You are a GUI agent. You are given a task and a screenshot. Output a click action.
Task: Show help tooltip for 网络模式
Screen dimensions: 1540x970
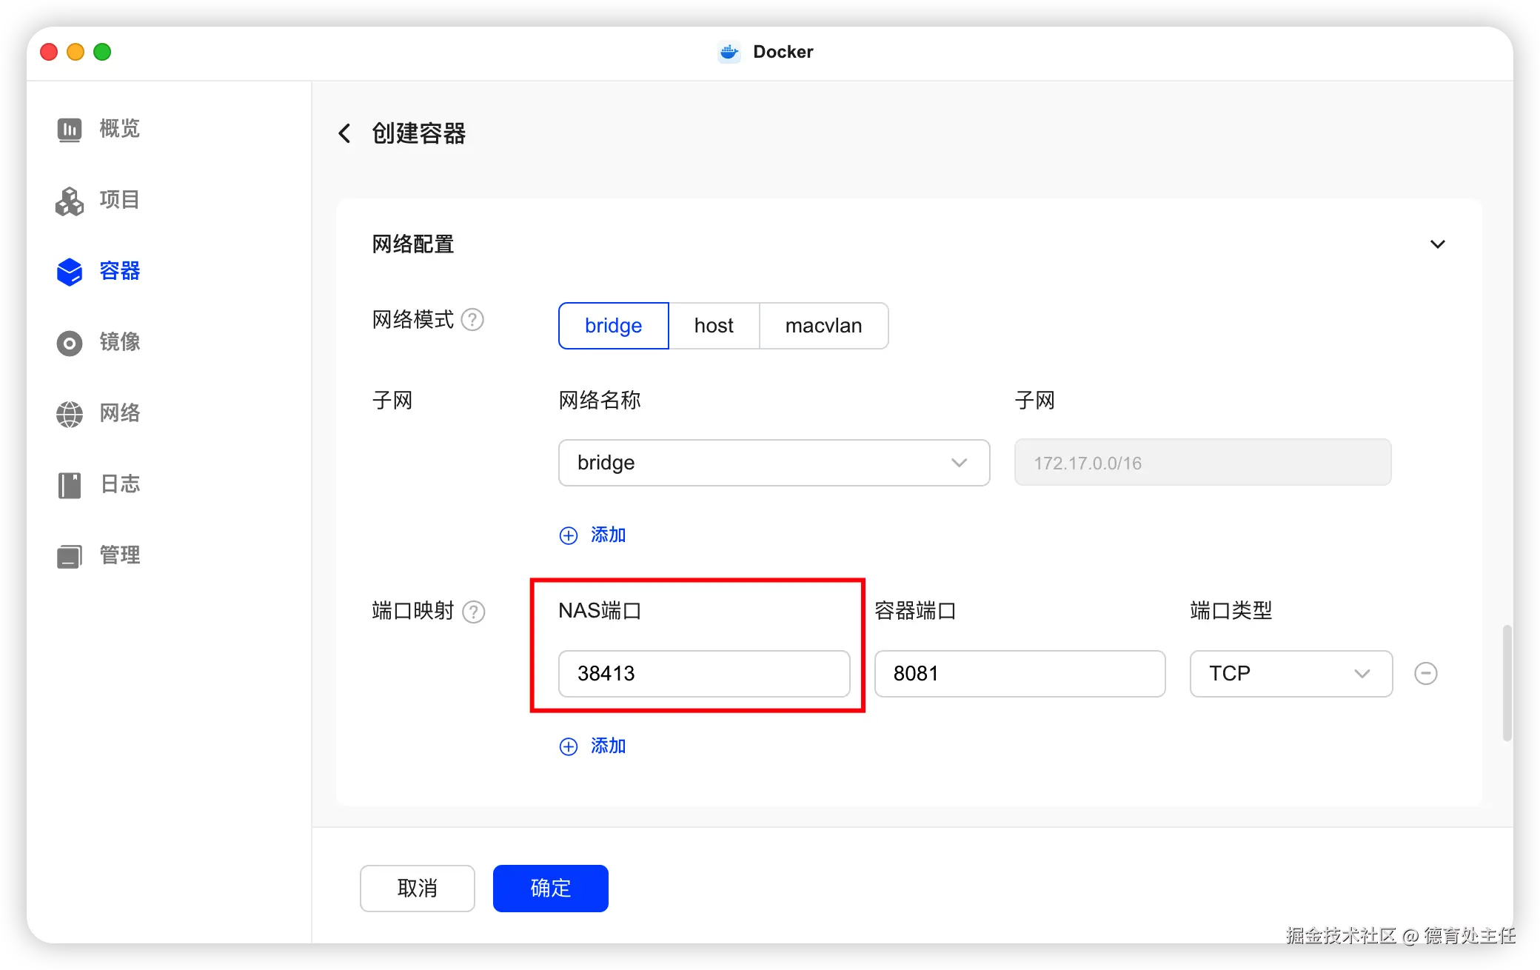[x=472, y=320]
